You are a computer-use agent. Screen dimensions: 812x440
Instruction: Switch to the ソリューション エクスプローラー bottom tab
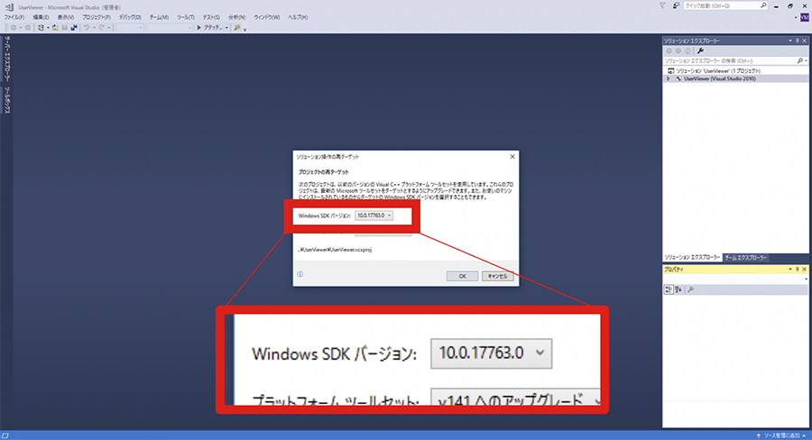point(692,257)
